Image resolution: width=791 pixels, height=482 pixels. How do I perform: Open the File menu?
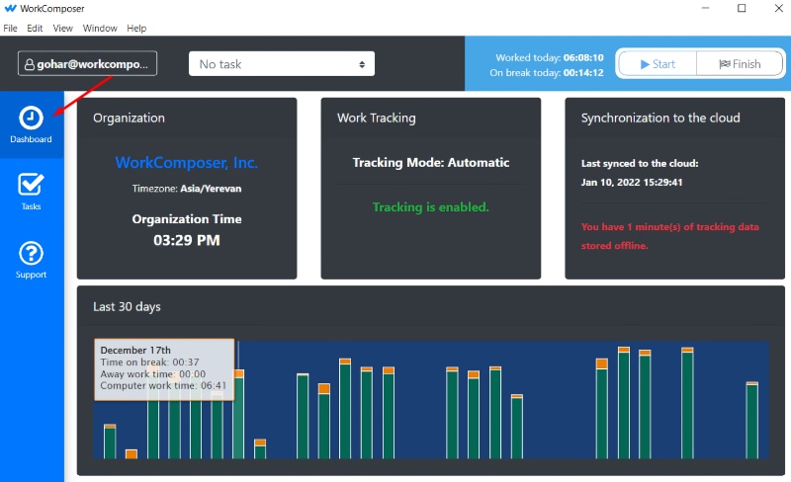point(10,29)
